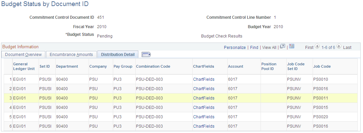Viewport: 363px width, 133px height.
Task: Open ChartFields link in row 4
Action: click(204, 107)
